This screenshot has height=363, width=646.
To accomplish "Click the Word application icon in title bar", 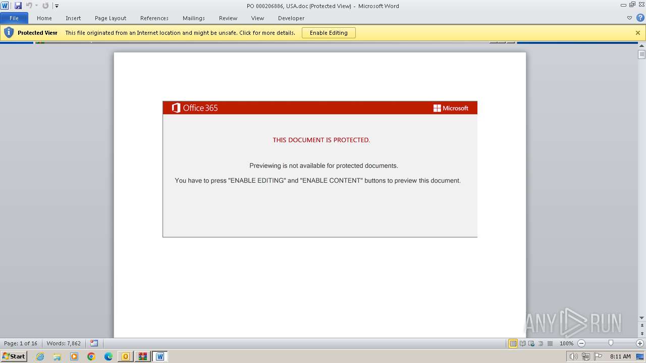I will [5, 6].
